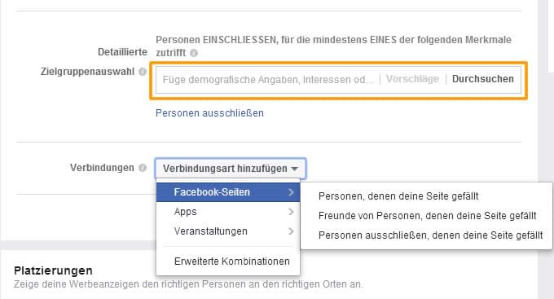554x299 pixels.
Task: Open 'Verbindungsart hinzufügen' dropdown
Action: [x=231, y=169]
